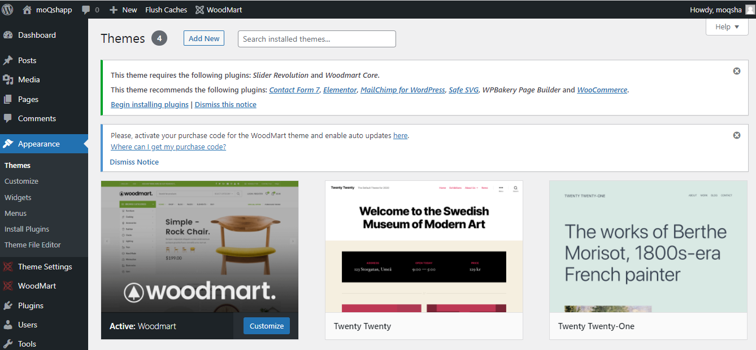Click the Begin installing plugins link
756x350 pixels.
click(150, 104)
